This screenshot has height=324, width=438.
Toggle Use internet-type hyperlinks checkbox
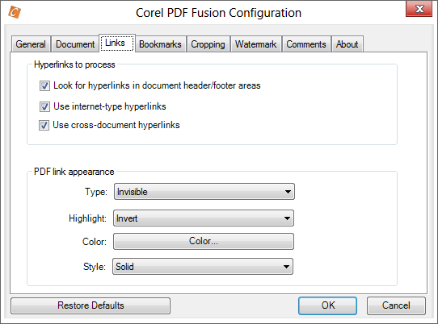pyautogui.click(x=44, y=106)
